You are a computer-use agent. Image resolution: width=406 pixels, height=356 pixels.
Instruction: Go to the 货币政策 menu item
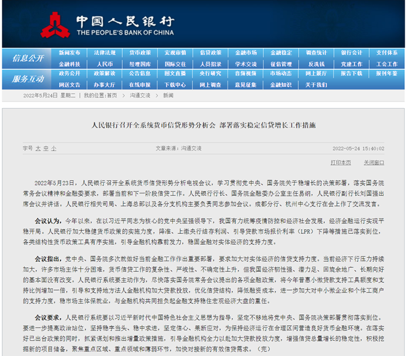coord(140,53)
